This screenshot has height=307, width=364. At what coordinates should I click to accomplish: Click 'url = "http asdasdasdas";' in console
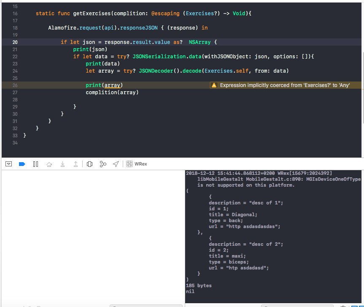(x=244, y=227)
